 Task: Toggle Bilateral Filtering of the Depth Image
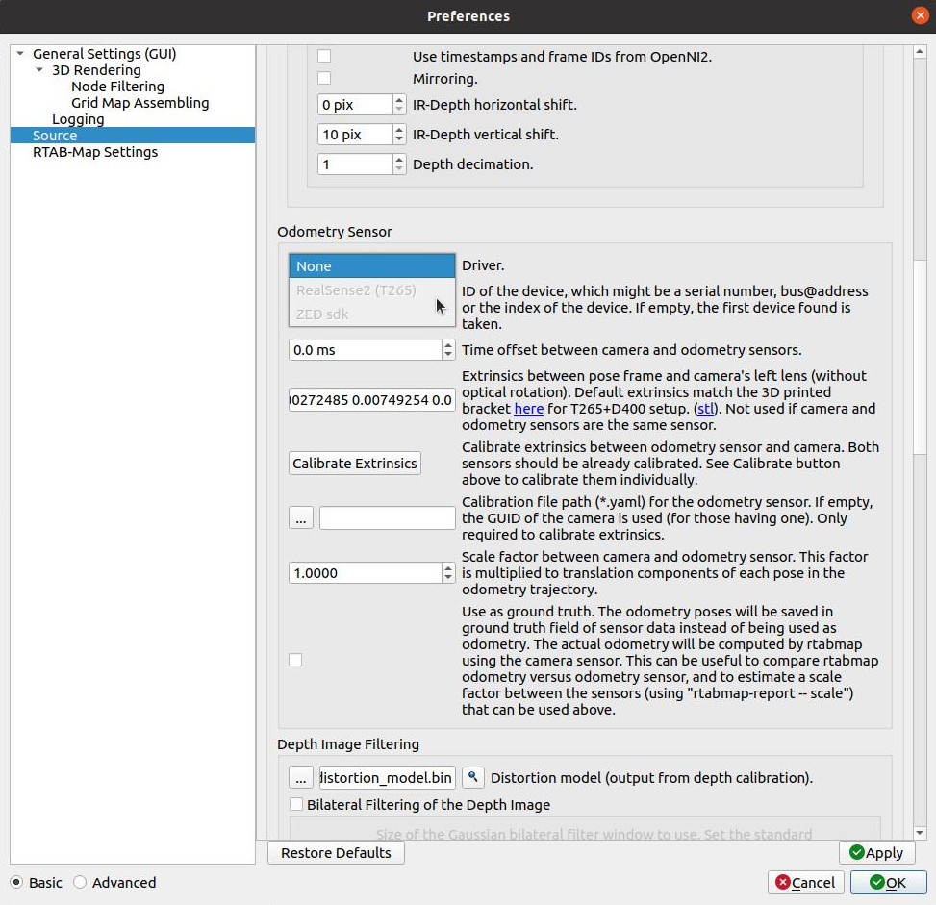tap(296, 804)
